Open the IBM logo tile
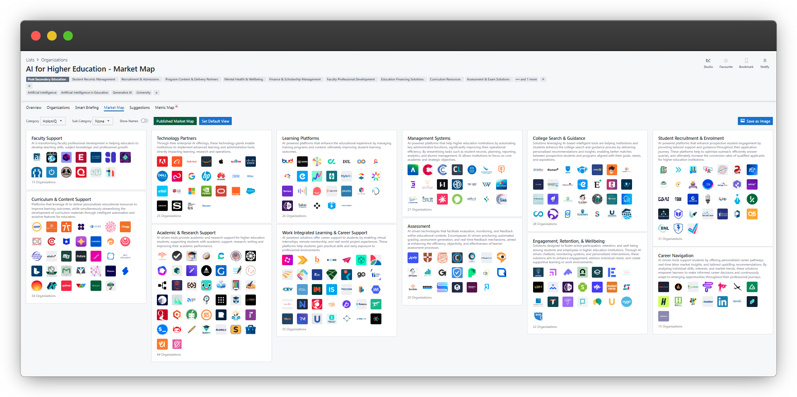Screen dimensions: 797x397 (236, 176)
